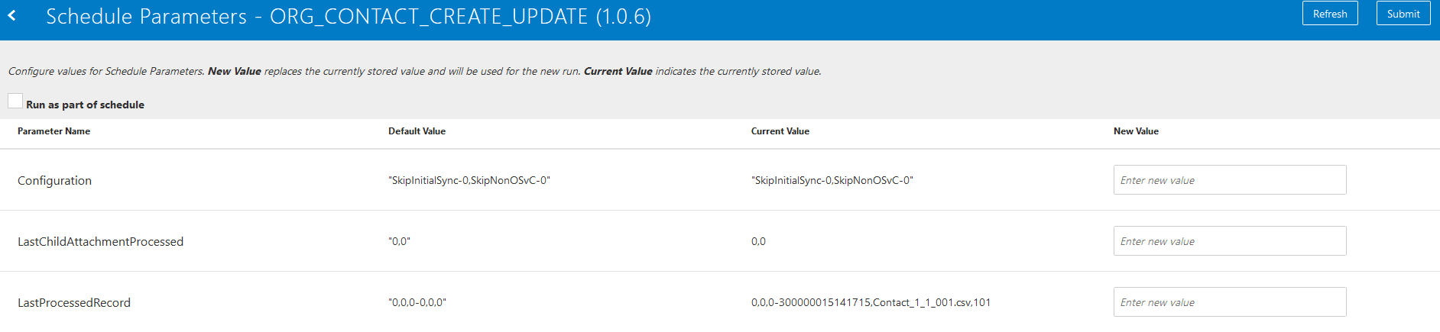Select the Configuration parameter name
Screen dimensions: 1440x332
(x=54, y=181)
